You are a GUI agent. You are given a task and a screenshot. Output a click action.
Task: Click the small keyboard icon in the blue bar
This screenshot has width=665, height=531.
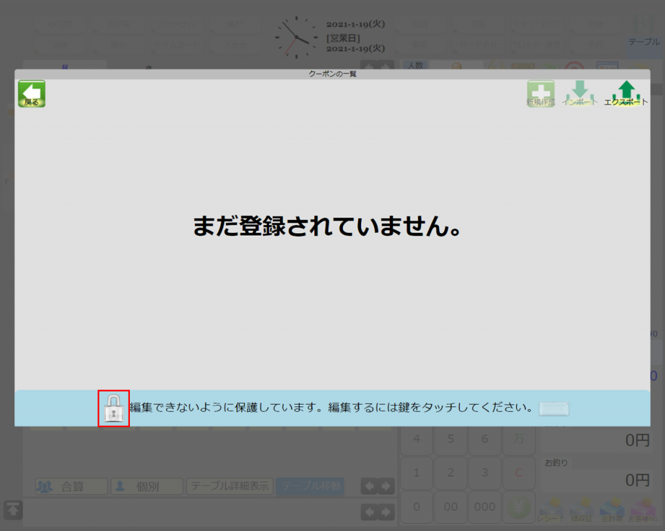point(553,409)
